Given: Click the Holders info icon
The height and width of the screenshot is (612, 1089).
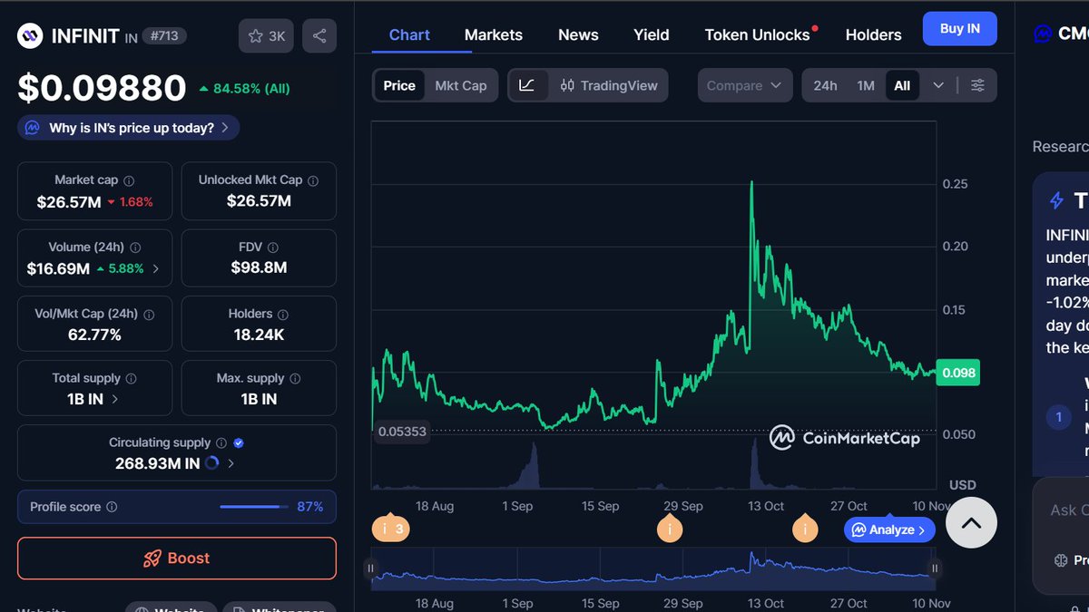Looking at the screenshot, I should [283, 314].
